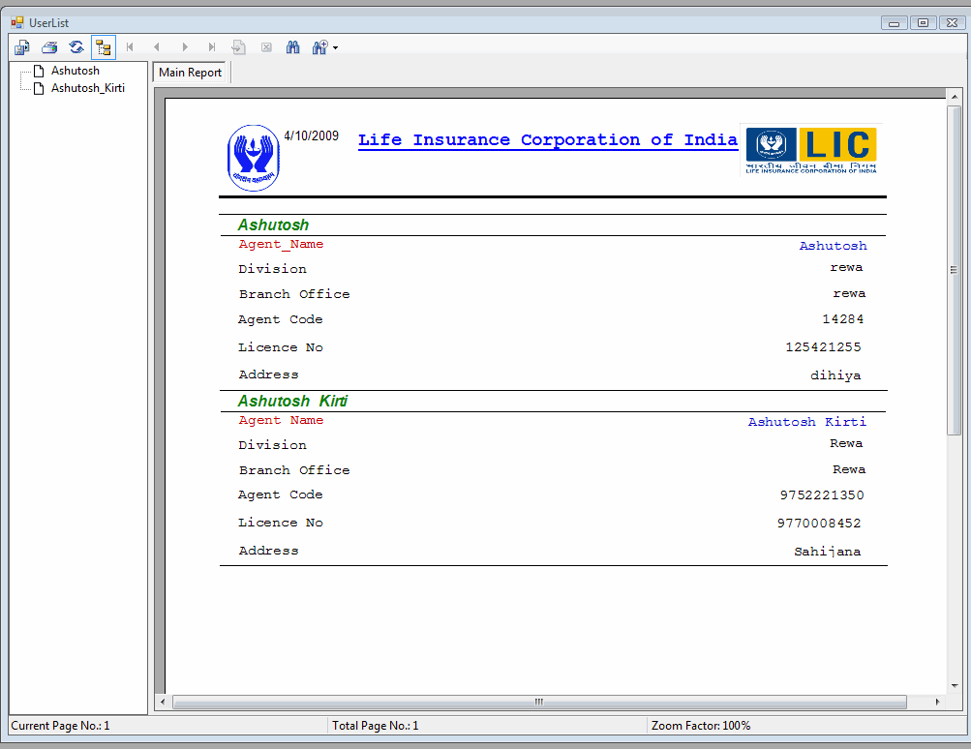Screen dimensions: 971x749
Task: Open the go-to-page tool
Action: (238, 46)
